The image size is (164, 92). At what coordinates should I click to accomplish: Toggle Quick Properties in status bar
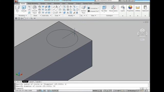[57, 91]
